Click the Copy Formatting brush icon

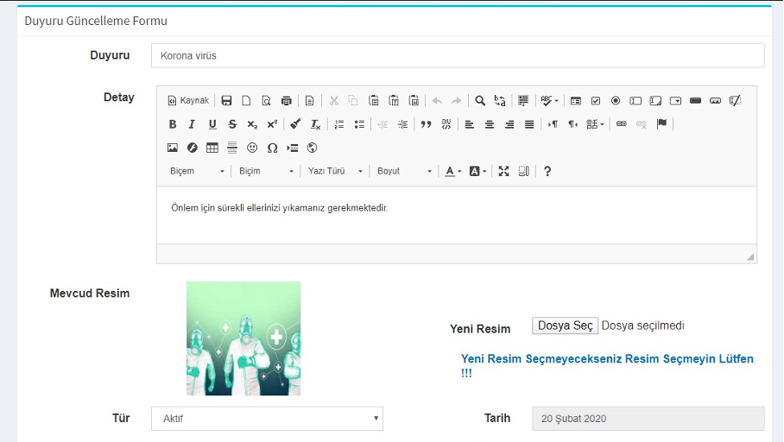click(x=295, y=124)
